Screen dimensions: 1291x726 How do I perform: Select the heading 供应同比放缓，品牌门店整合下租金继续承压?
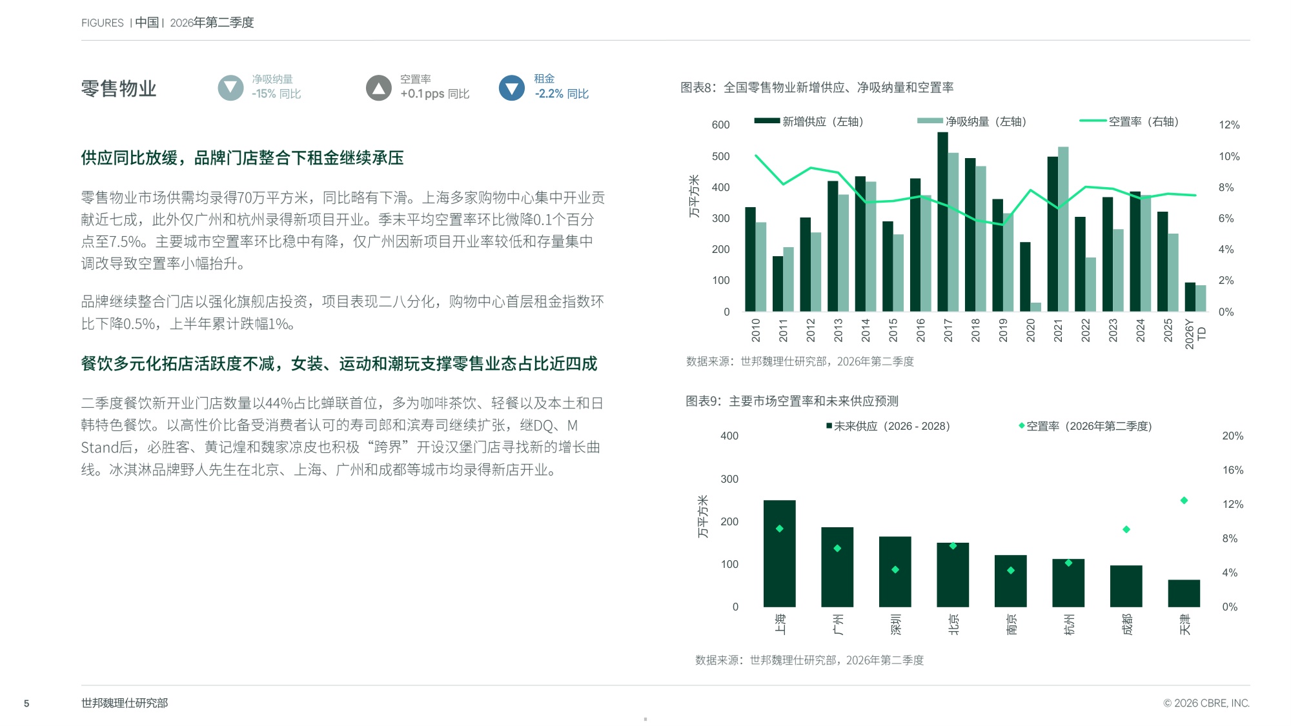(242, 158)
